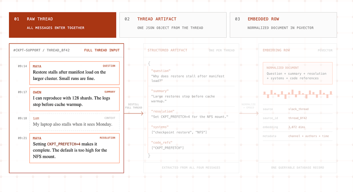Click the channel + authors + time value
The image size is (353, 192).
point(308,136)
